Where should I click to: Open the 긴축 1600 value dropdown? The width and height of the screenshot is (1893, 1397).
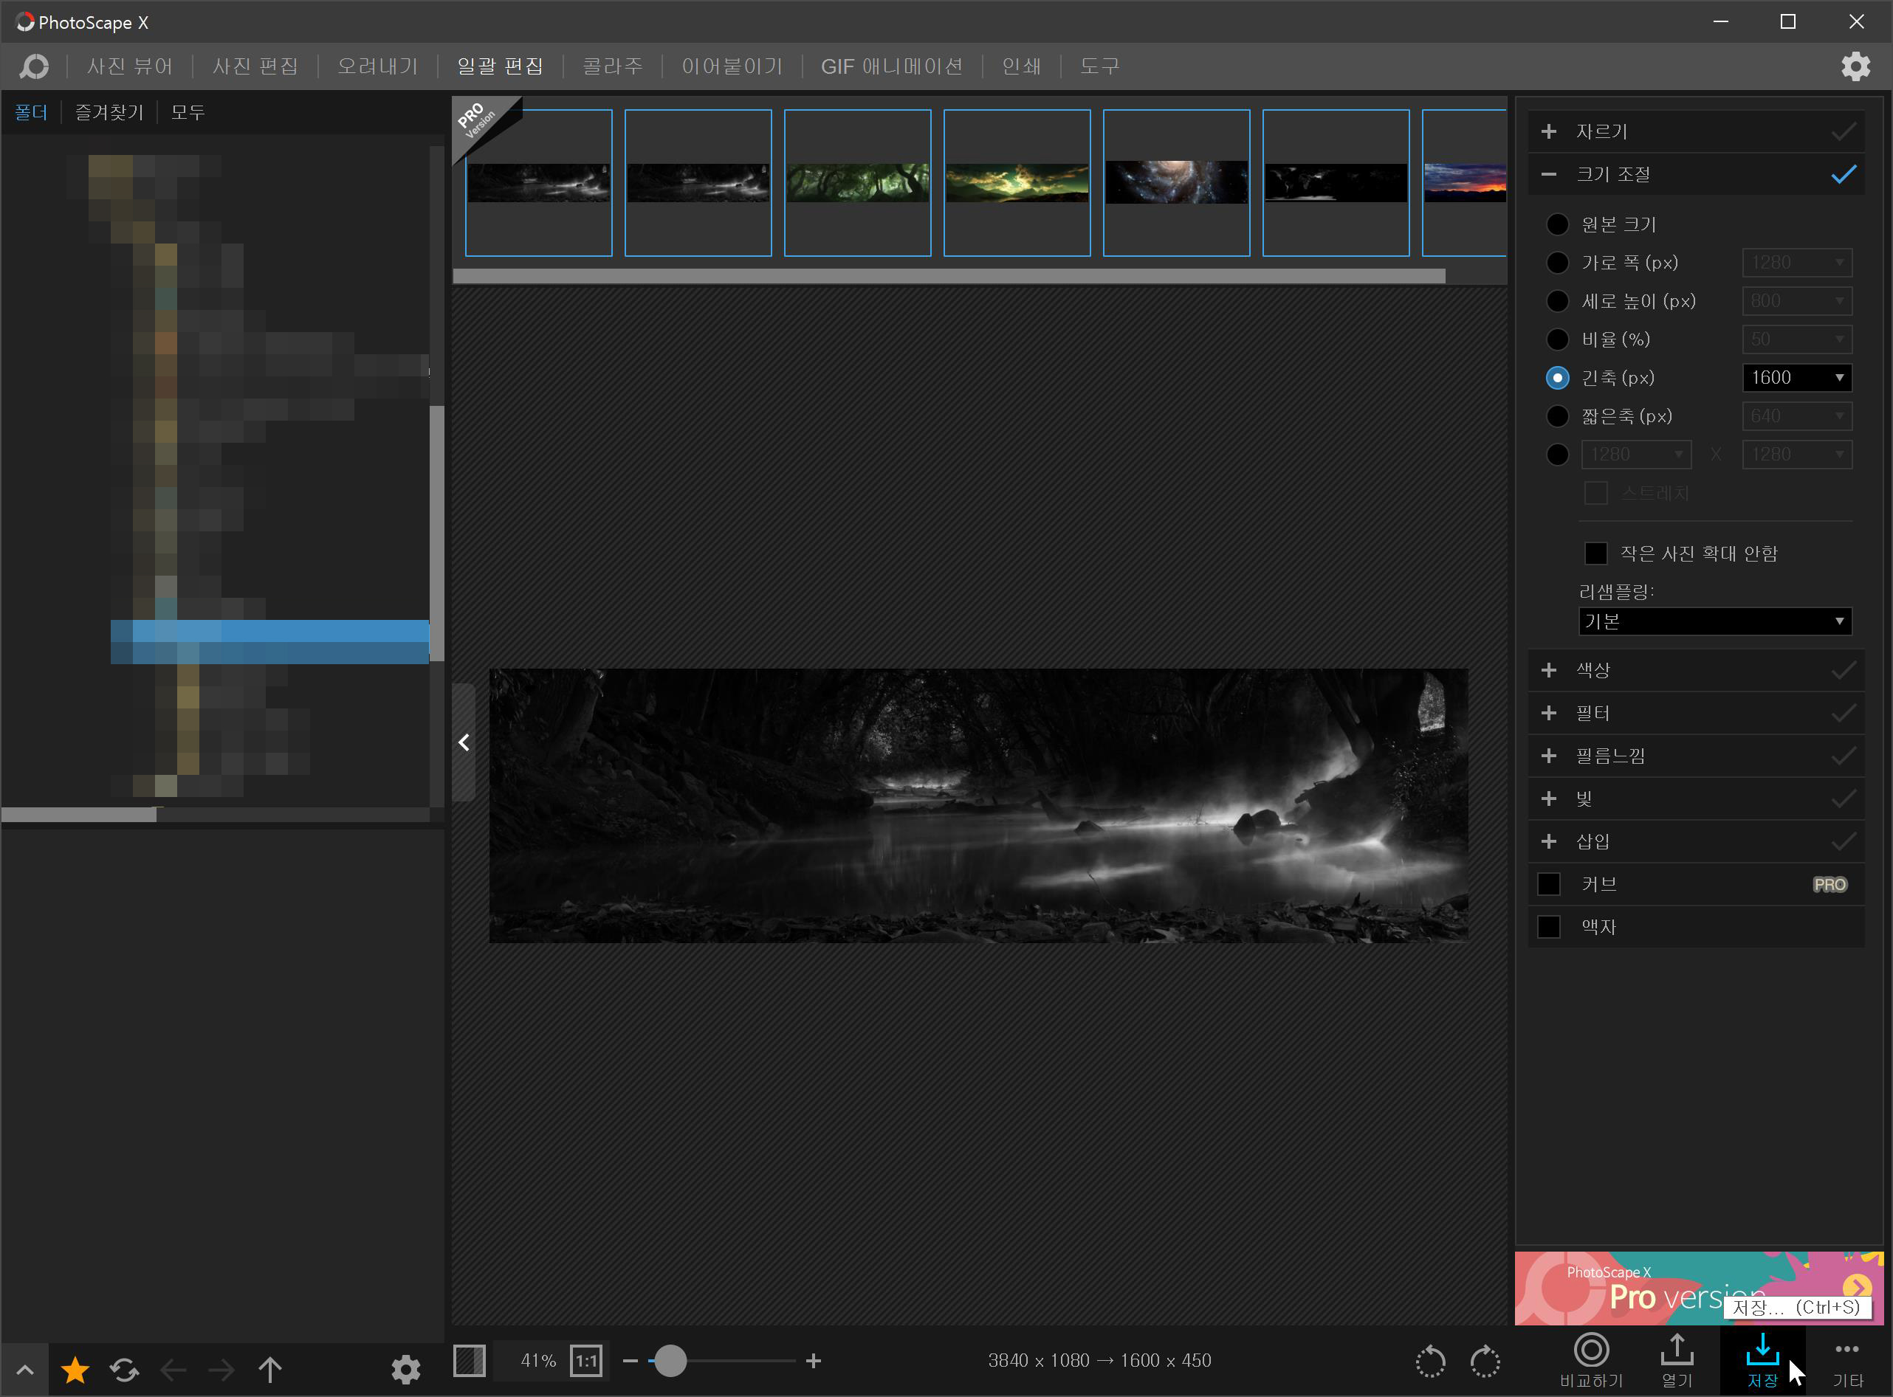pyautogui.click(x=1796, y=378)
